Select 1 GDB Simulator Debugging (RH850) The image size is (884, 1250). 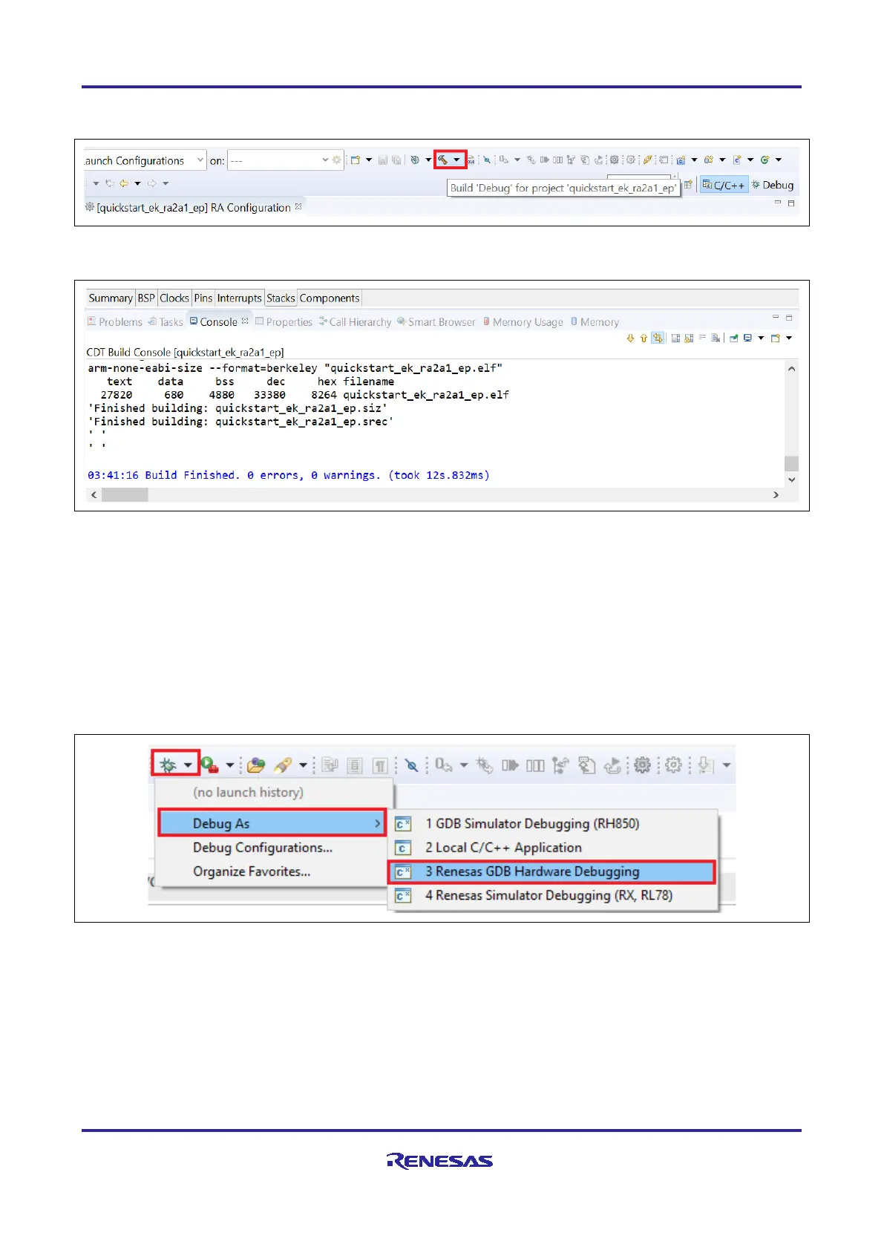click(x=553, y=824)
